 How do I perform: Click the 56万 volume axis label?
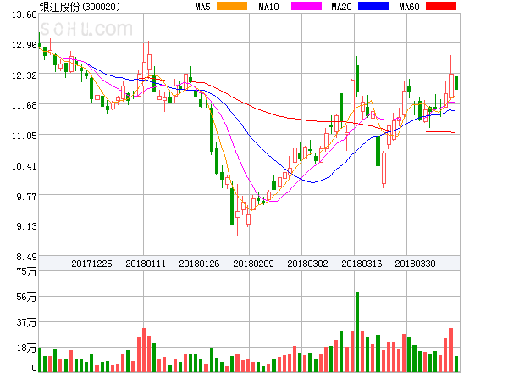coord(26,297)
